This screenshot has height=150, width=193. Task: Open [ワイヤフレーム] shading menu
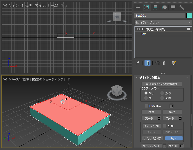click(x=46, y=5)
